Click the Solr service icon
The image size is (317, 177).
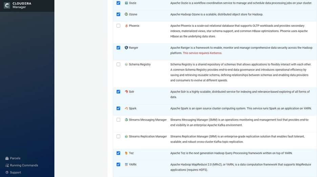tap(126, 91)
